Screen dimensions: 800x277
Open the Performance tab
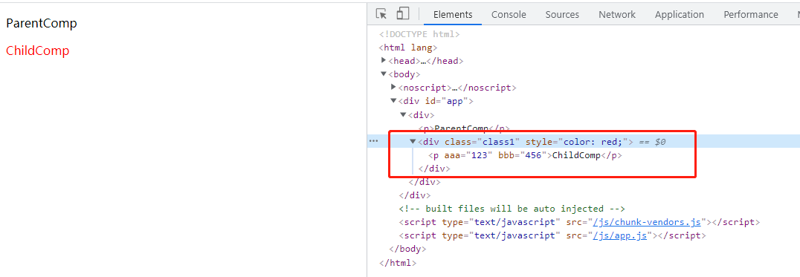750,15
